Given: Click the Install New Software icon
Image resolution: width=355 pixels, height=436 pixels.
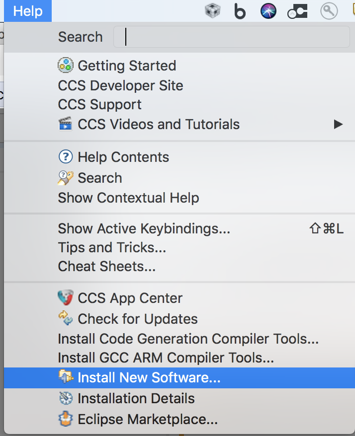Looking at the screenshot, I should click(x=66, y=378).
